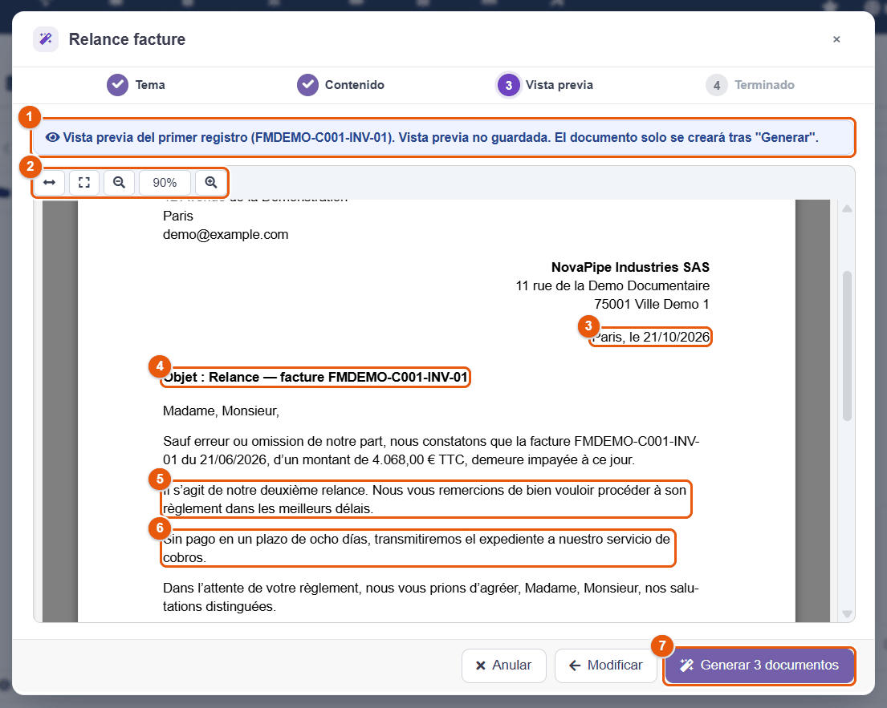Click the Anular button

click(504, 665)
